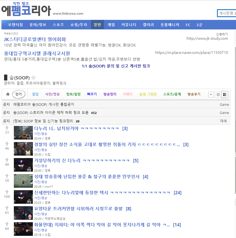Click 신청하기 powerlink apply link
236x238 pixels.
[222, 34]
